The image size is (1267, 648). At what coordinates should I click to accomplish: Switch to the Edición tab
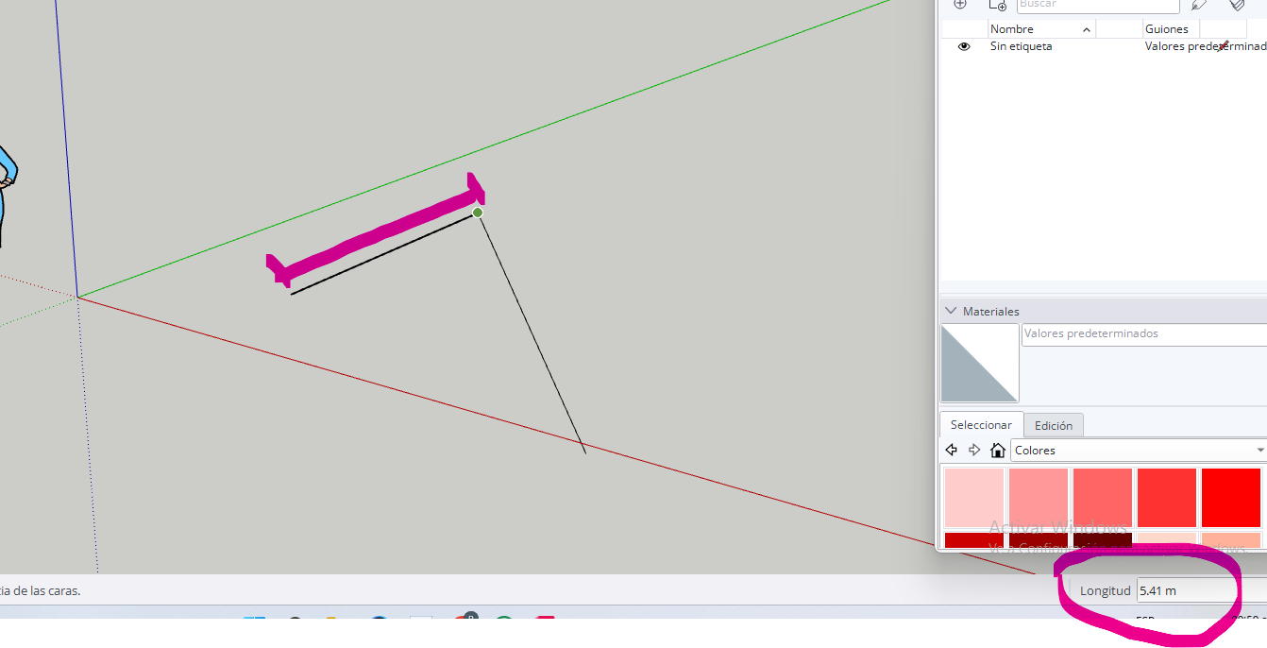point(1053,425)
